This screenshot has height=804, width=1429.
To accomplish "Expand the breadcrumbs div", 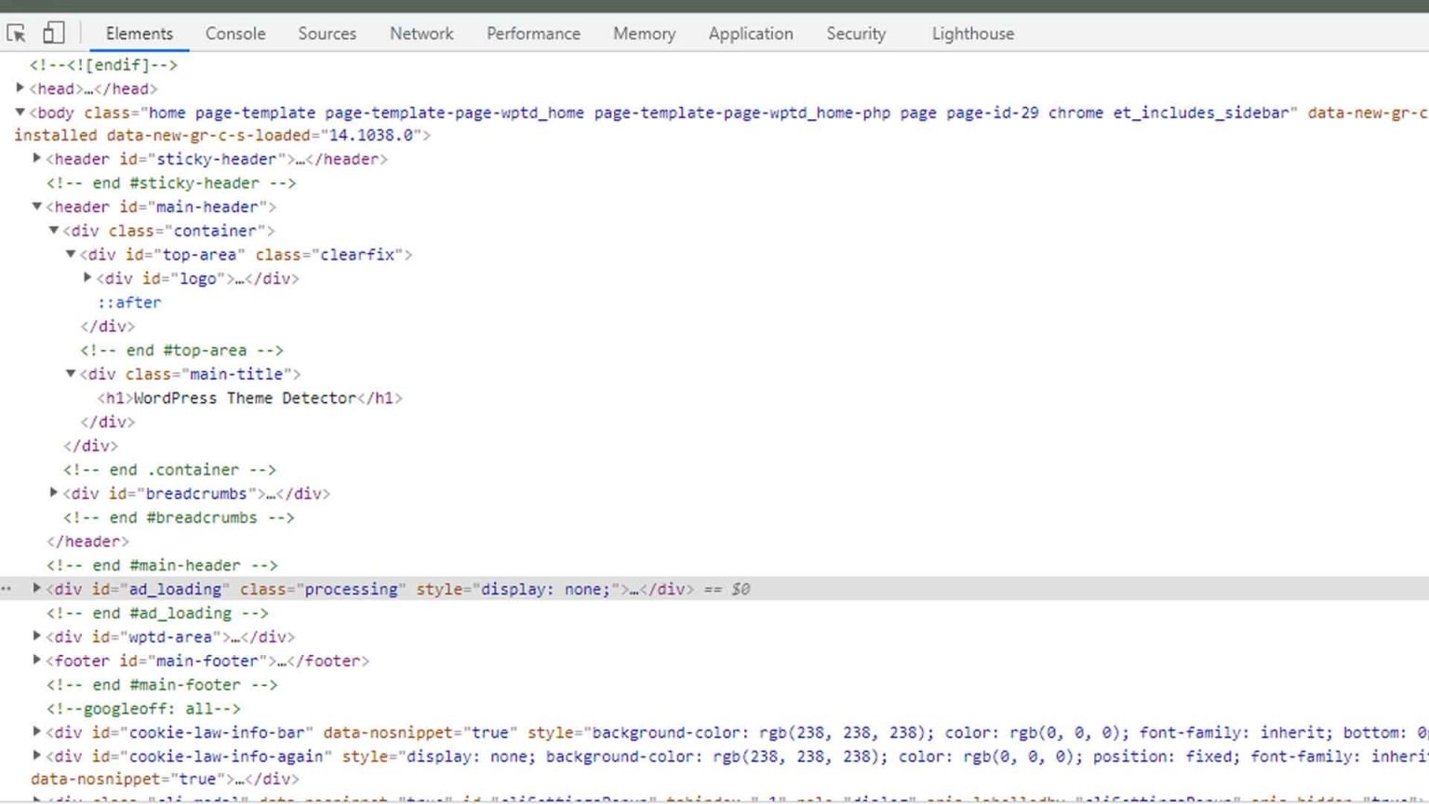I will click(53, 493).
